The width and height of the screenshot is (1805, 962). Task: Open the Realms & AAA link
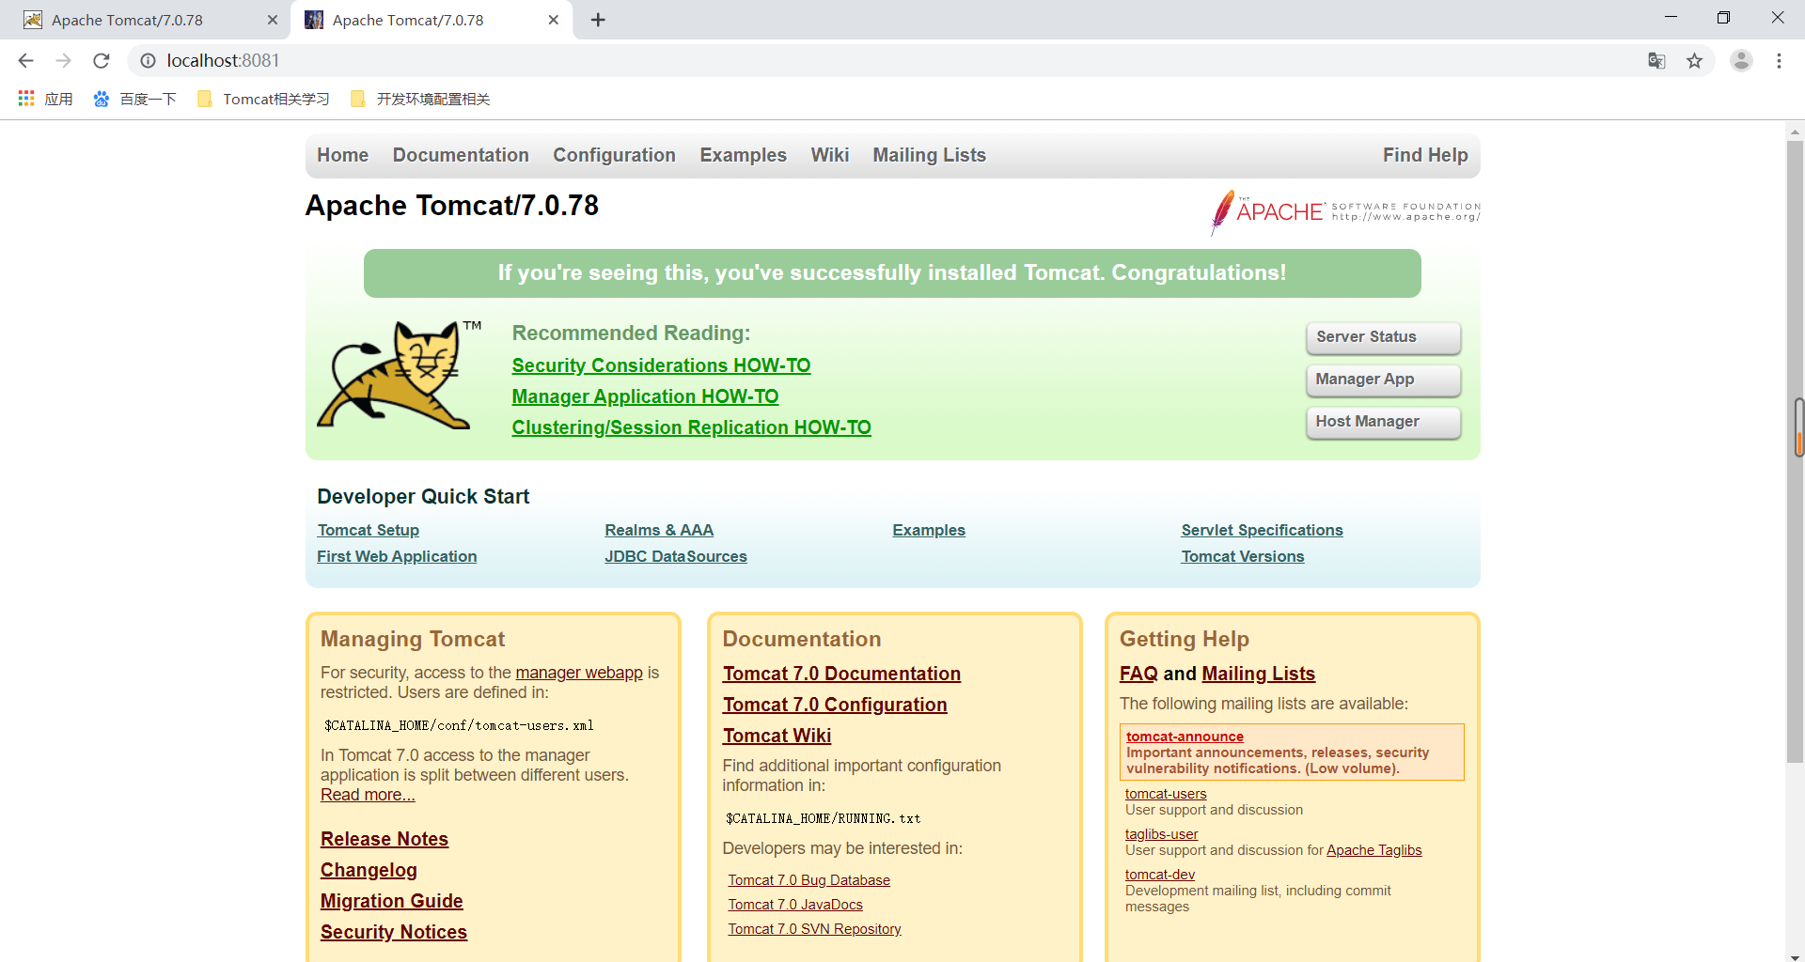659,530
